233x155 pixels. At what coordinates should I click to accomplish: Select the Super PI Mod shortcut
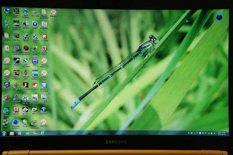(x=25, y=99)
